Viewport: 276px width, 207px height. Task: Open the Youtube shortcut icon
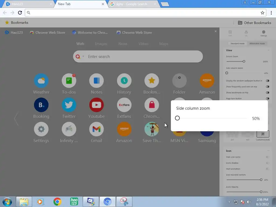coord(96,105)
